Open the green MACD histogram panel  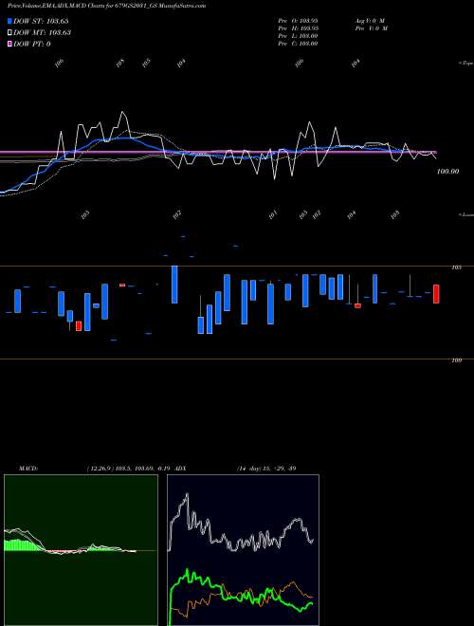click(81, 550)
